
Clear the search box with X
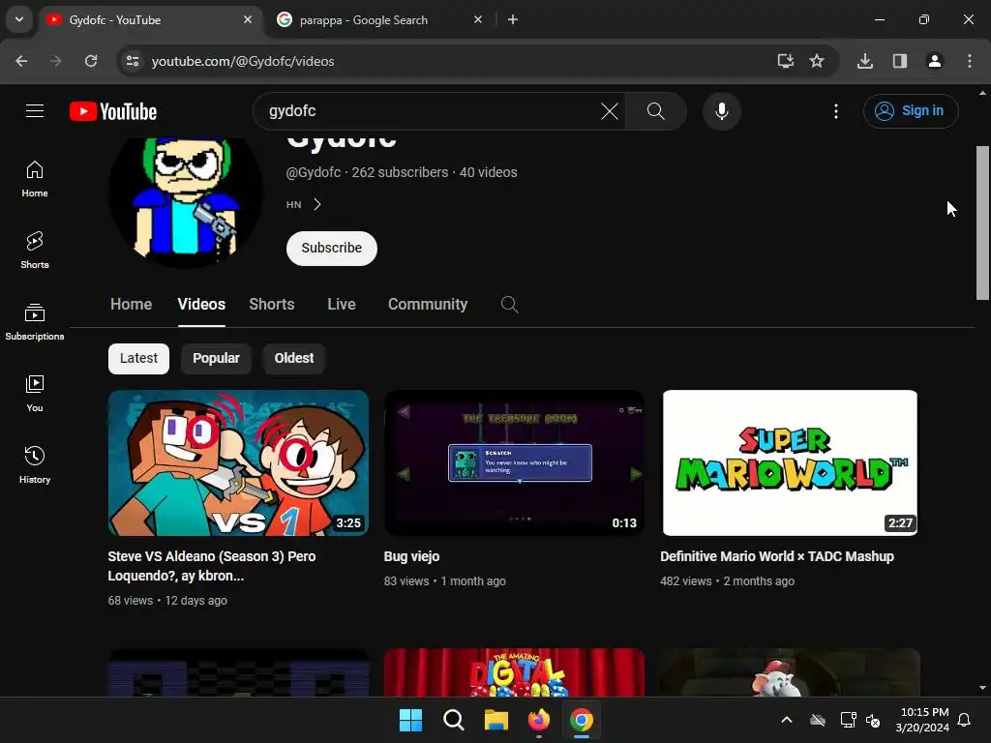(x=610, y=111)
